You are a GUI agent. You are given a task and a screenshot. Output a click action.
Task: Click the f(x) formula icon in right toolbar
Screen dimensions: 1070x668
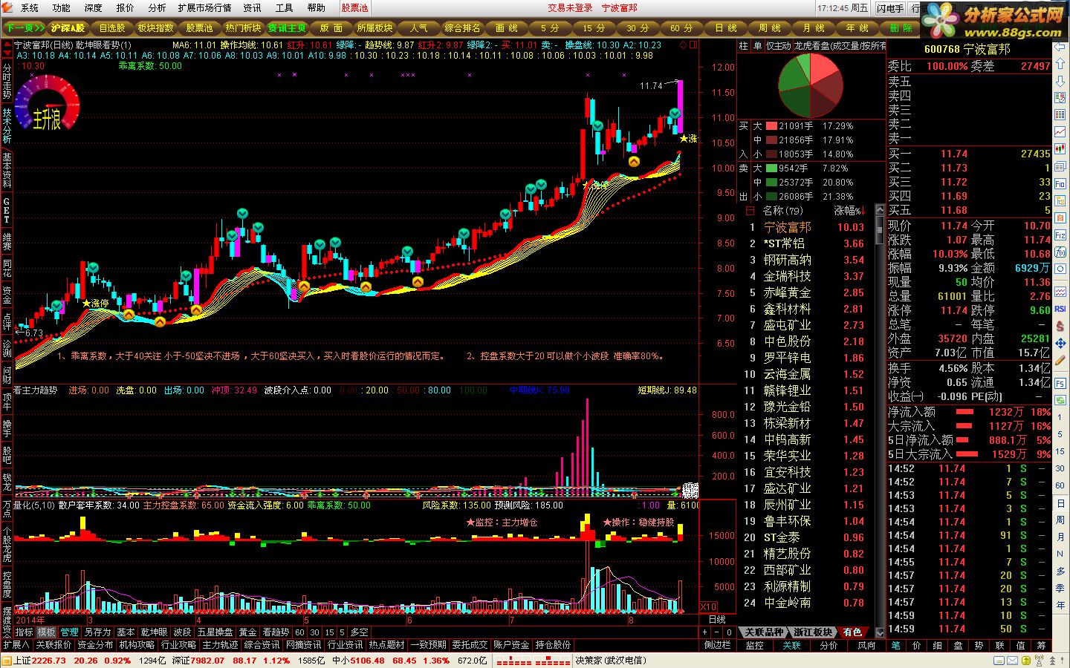(1060, 251)
